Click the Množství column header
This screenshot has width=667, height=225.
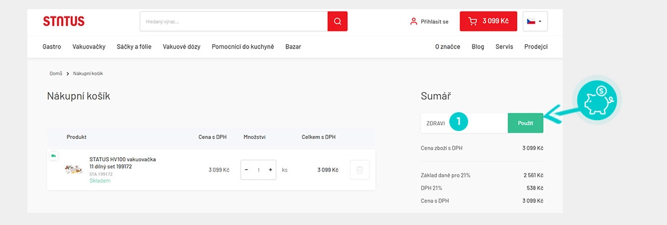(255, 138)
